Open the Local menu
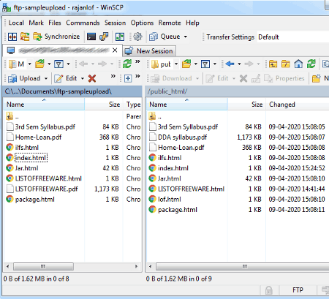 (x=16, y=23)
